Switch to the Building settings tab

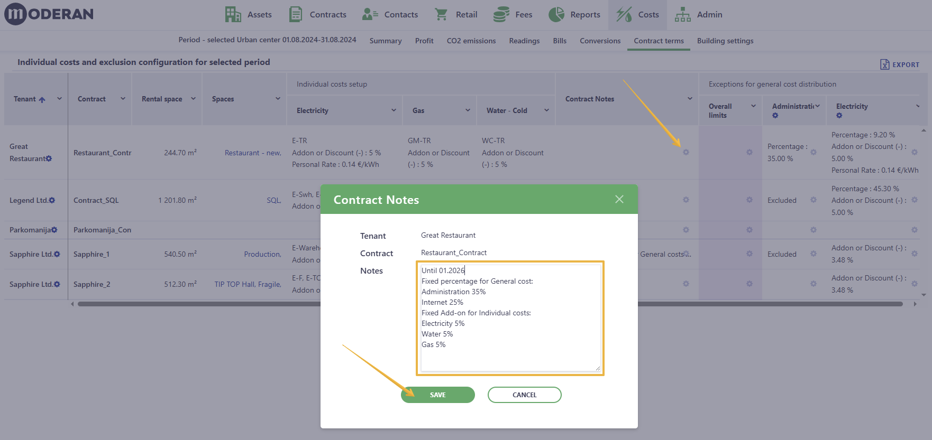[x=725, y=41]
